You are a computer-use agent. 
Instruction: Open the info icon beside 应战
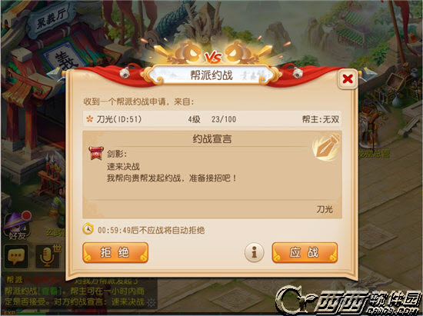[x=254, y=253]
